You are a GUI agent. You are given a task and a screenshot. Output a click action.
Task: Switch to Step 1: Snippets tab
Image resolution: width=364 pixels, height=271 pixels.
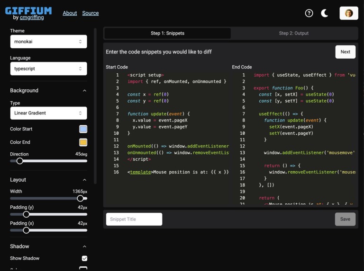pyautogui.click(x=167, y=34)
